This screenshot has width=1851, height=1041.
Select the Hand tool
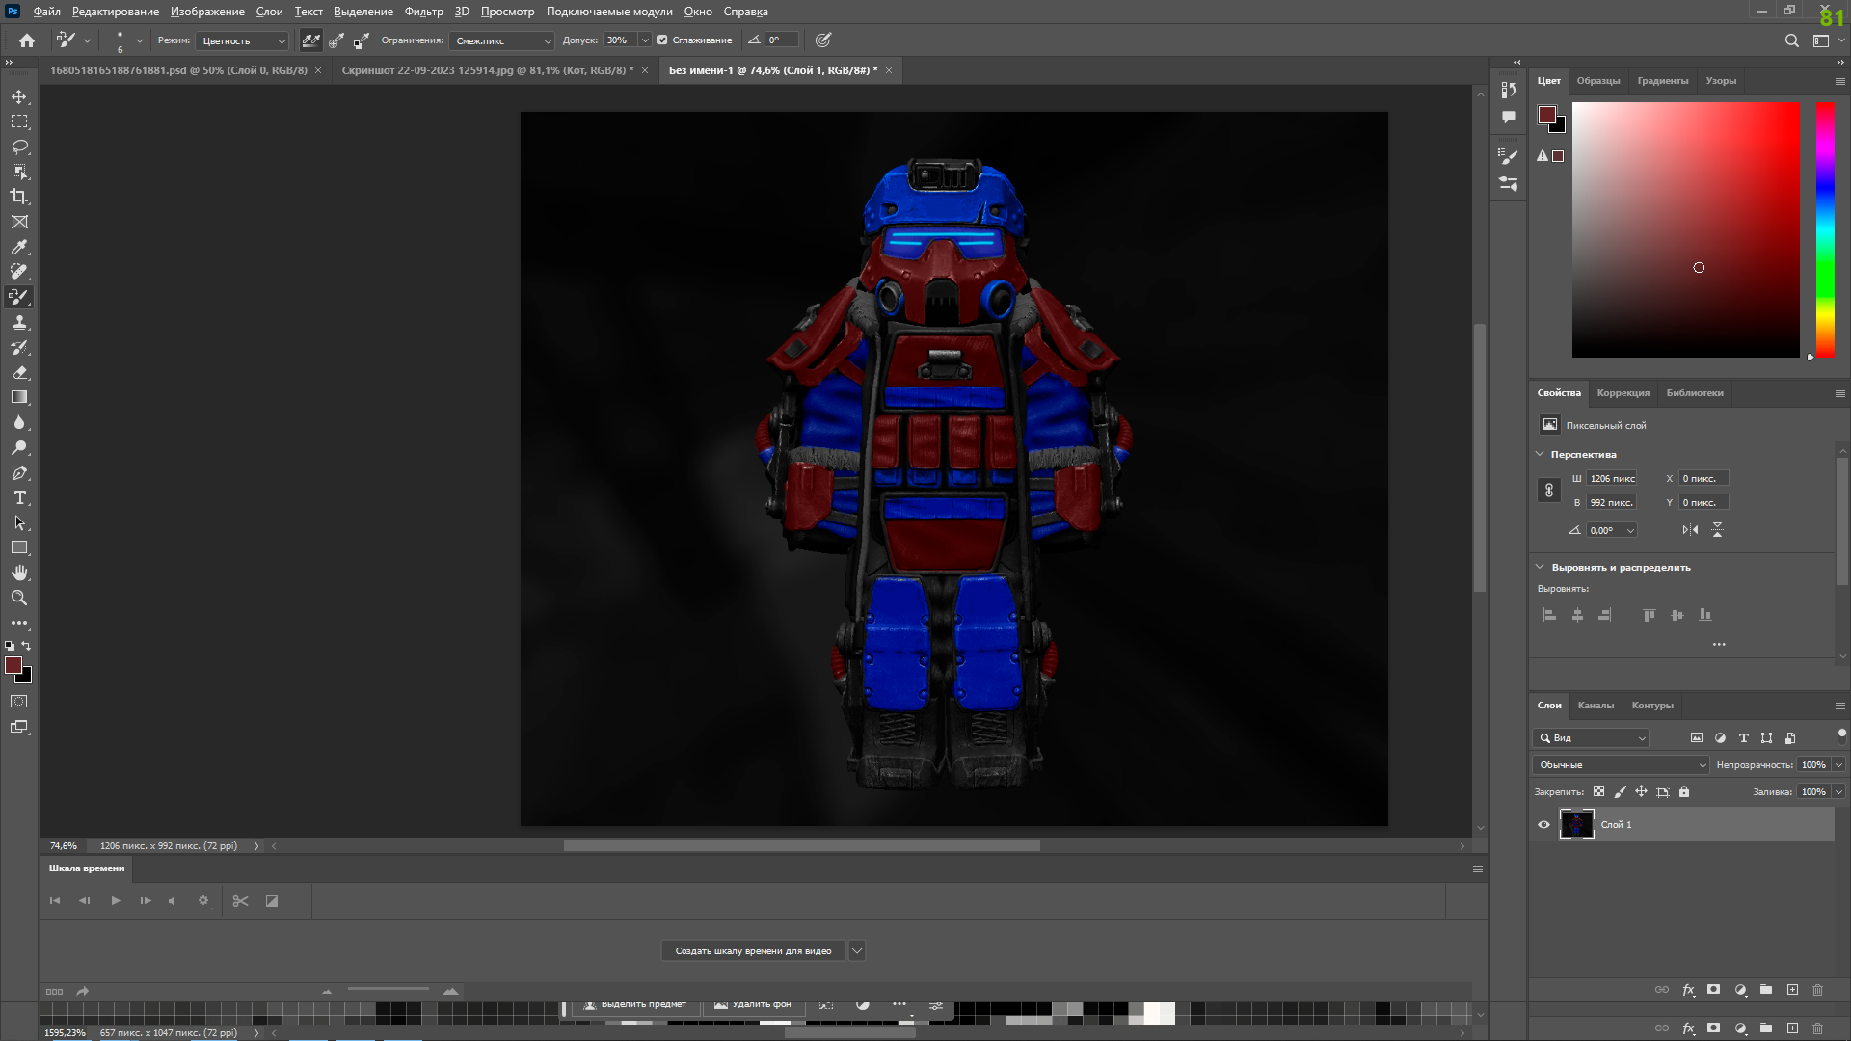[19, 573]
